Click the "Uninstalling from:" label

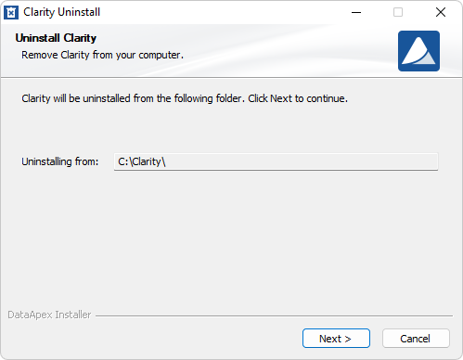(60, 161)
